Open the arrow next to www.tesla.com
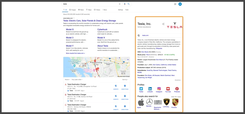 74,18
